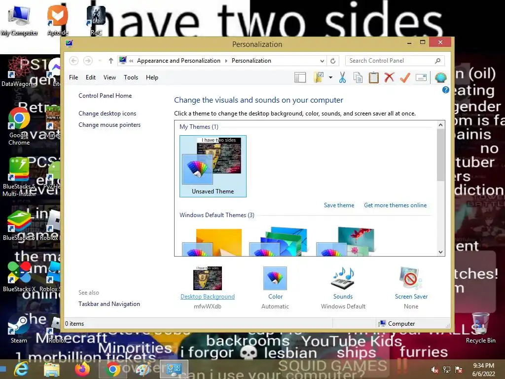Click the search magnifier icon
This screenshot has height=379, width=505.
click(437, 61)
